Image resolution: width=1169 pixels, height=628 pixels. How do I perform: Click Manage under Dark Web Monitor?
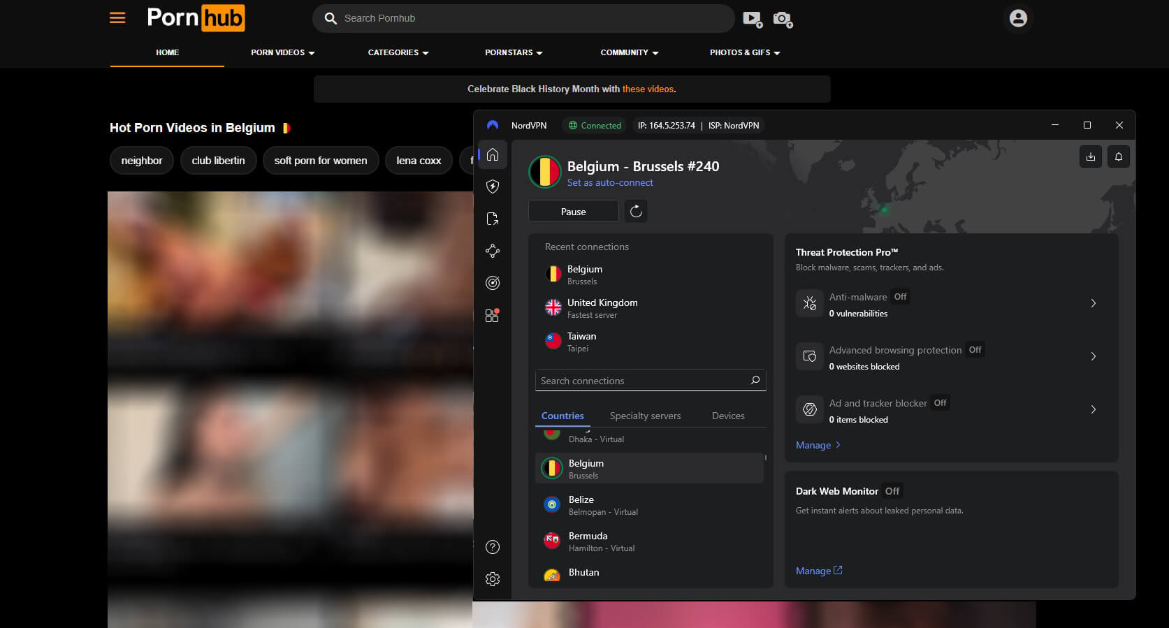[x=819, y=571]
